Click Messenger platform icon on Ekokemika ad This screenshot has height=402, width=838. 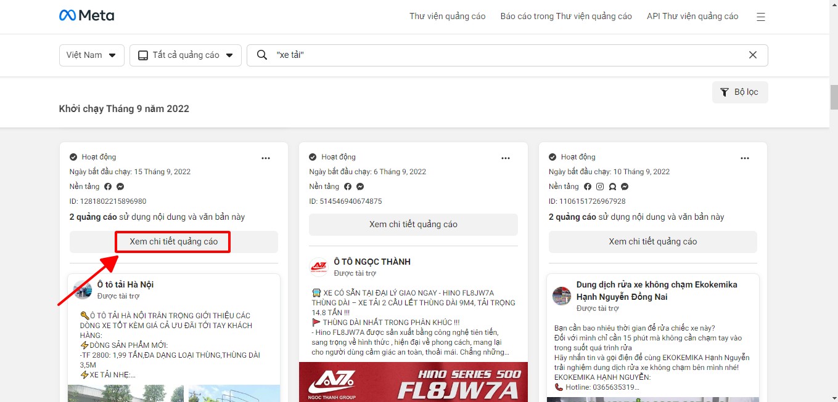tap(625, 187)
